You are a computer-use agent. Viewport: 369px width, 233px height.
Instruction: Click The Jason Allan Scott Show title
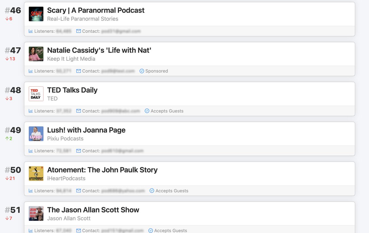pyautogui.click(x=93, y=210)
